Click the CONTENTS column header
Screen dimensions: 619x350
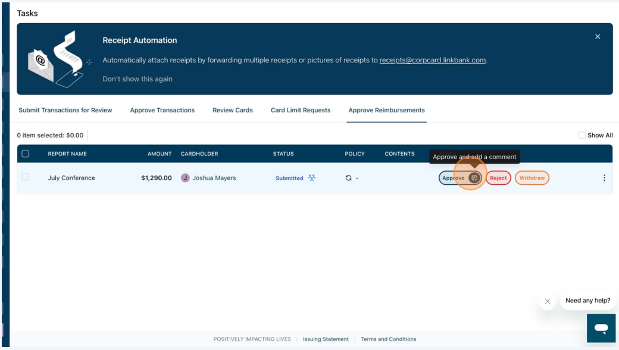[399, 154]
